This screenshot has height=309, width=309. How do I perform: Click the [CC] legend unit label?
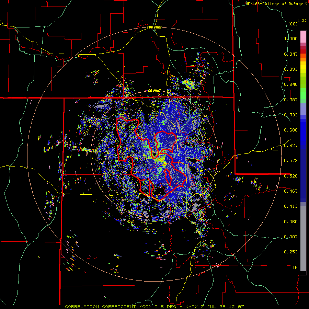coord(293,24)
